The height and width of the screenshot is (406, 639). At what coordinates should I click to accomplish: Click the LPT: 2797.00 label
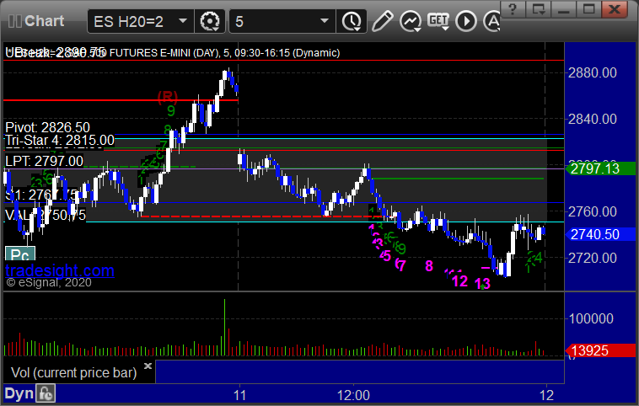44,161
